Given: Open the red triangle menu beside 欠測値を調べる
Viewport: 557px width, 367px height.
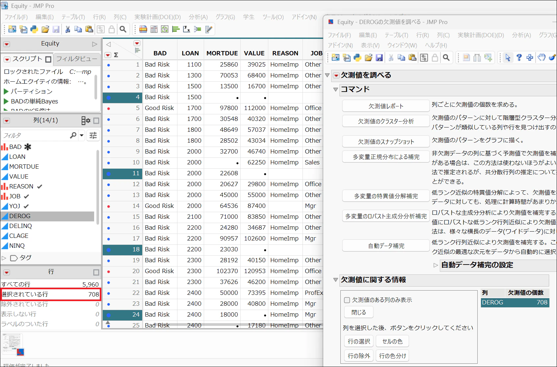Looking at the screenshot, I should [x=336, y=75].
